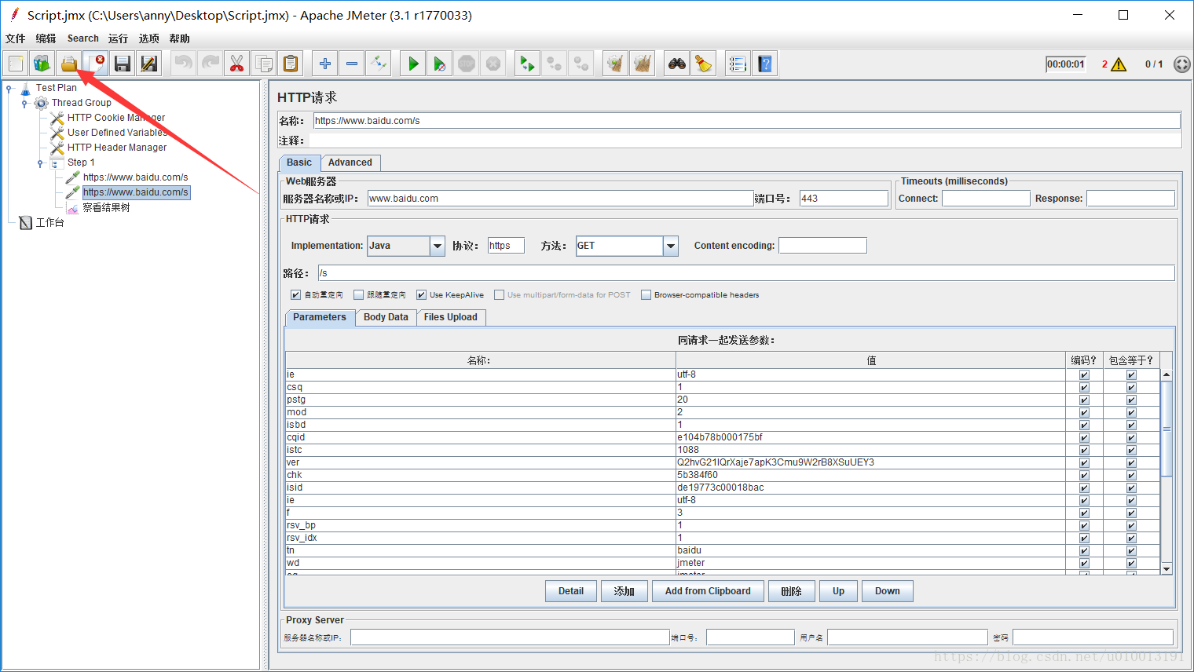1194x672 pixels.
Task: Collapse all tree nodes with minus icon
Action: tap(352, 64)
